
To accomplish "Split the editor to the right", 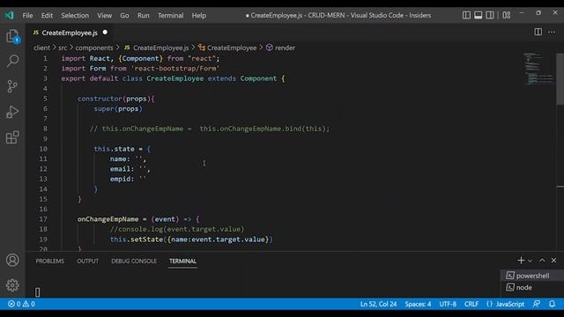I will click(x=538, y=32).
